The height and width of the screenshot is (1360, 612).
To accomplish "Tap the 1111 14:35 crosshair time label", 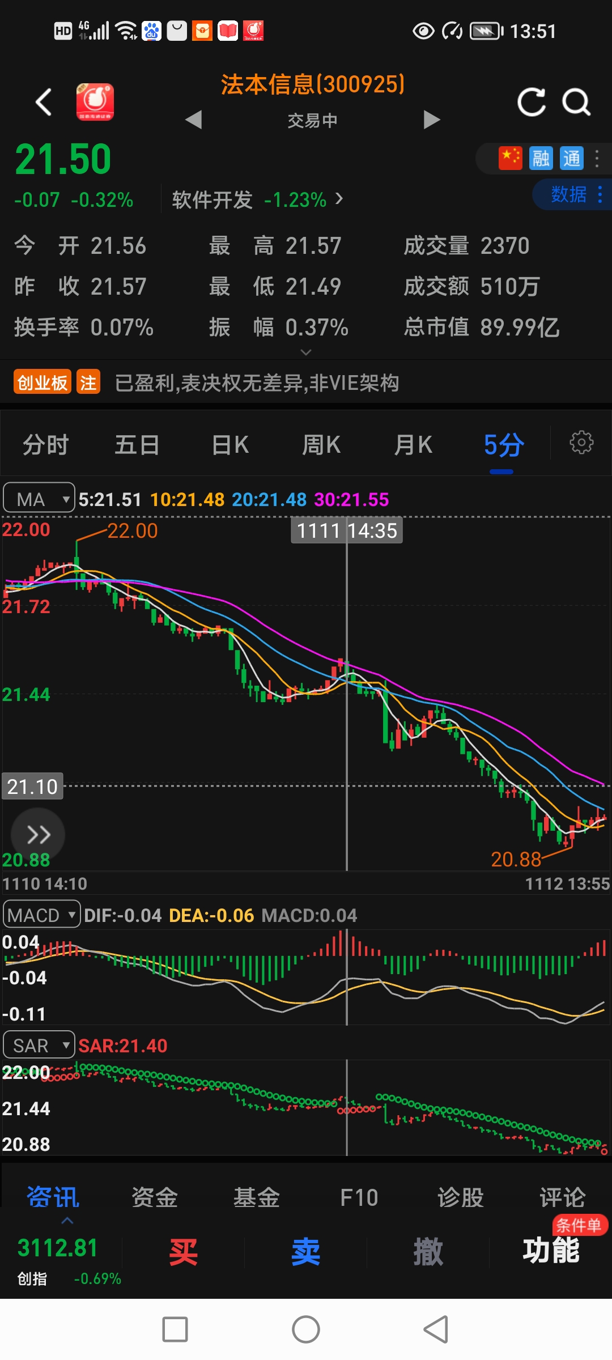I will [347, 530].
